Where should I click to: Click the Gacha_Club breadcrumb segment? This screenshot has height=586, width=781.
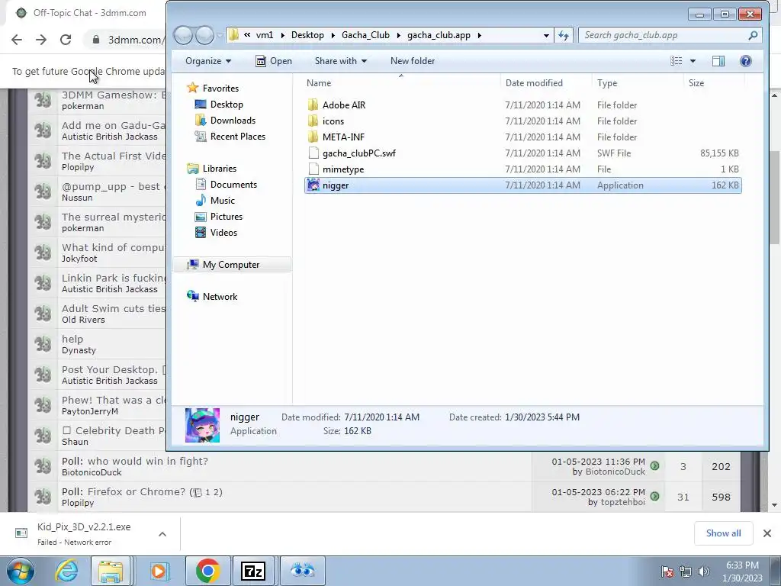[x=365, y=35]
